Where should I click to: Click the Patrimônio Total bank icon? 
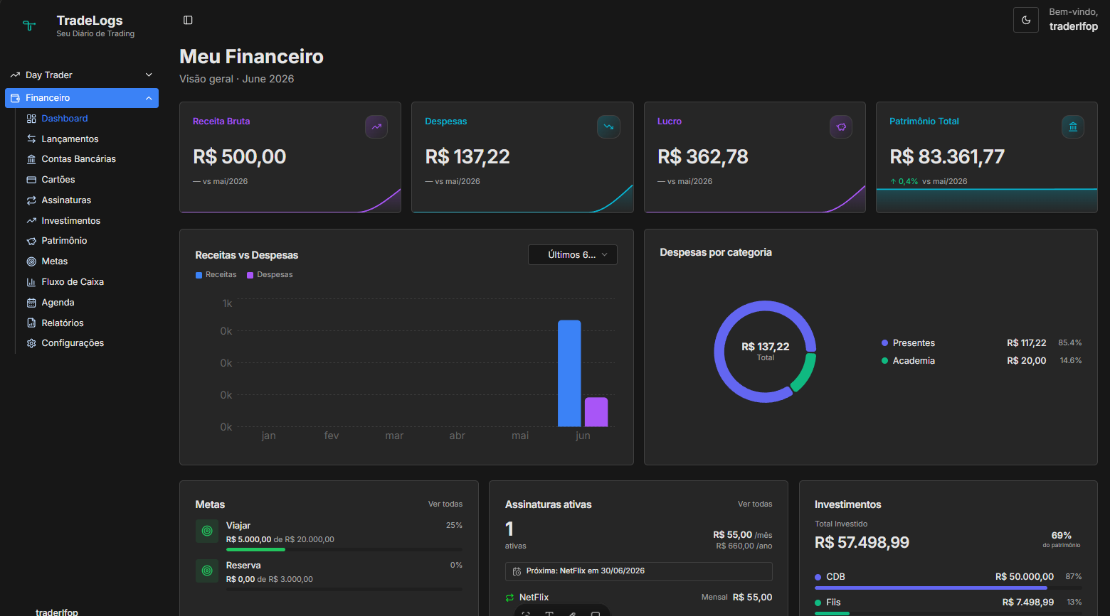coord(1073,126)
